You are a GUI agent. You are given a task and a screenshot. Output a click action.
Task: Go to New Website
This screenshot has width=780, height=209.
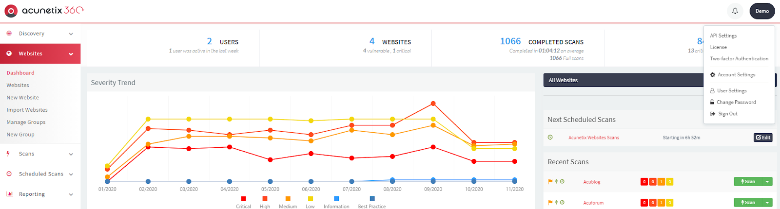pyautogui.click(x=22, y=98)
